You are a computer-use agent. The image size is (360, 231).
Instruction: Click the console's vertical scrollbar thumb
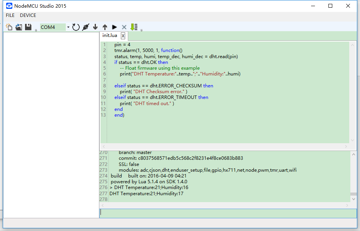coord(353,194)
